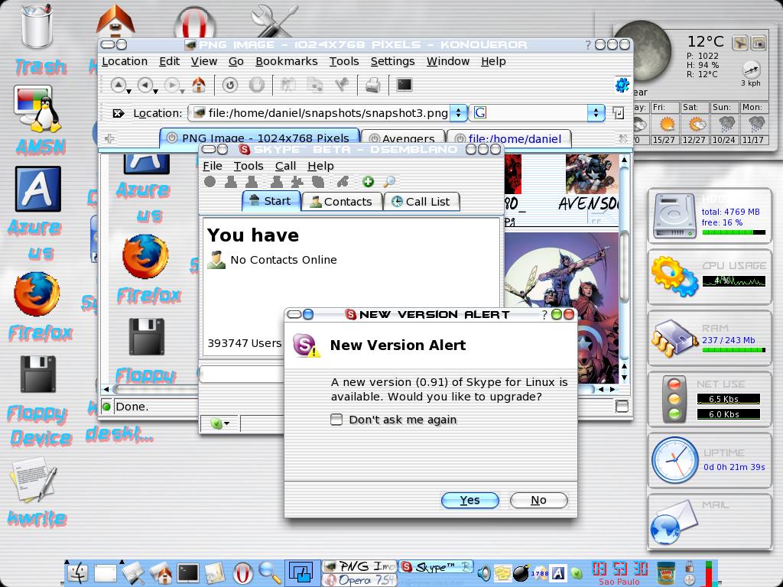Select the Start tab in Skype
Screen dimensions: 783x587
tap(271, 201)
